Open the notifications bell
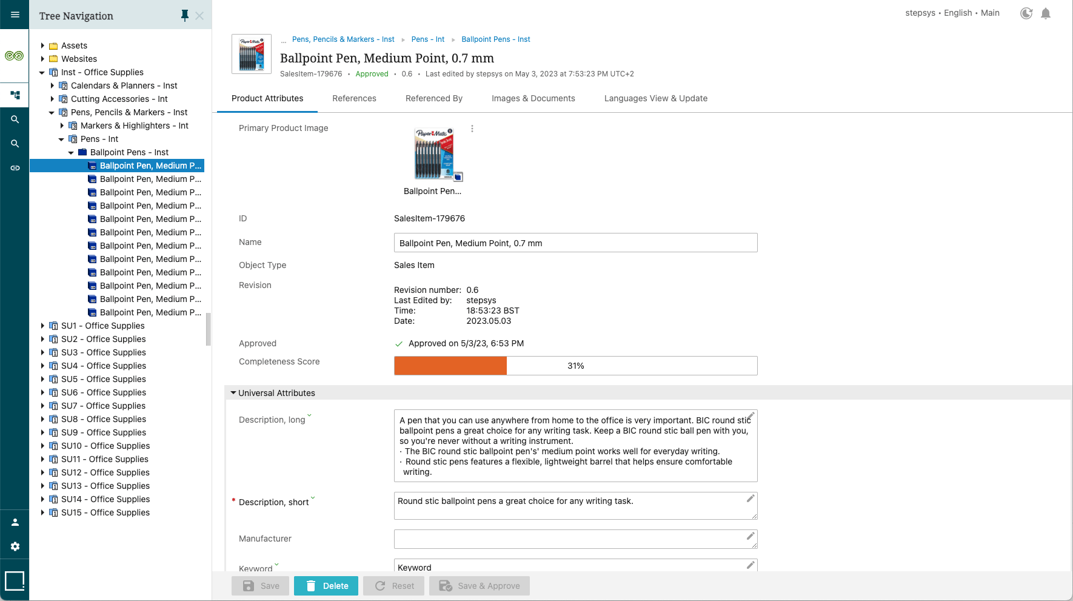1073x601 pixels. click(x=1046, y=13)
